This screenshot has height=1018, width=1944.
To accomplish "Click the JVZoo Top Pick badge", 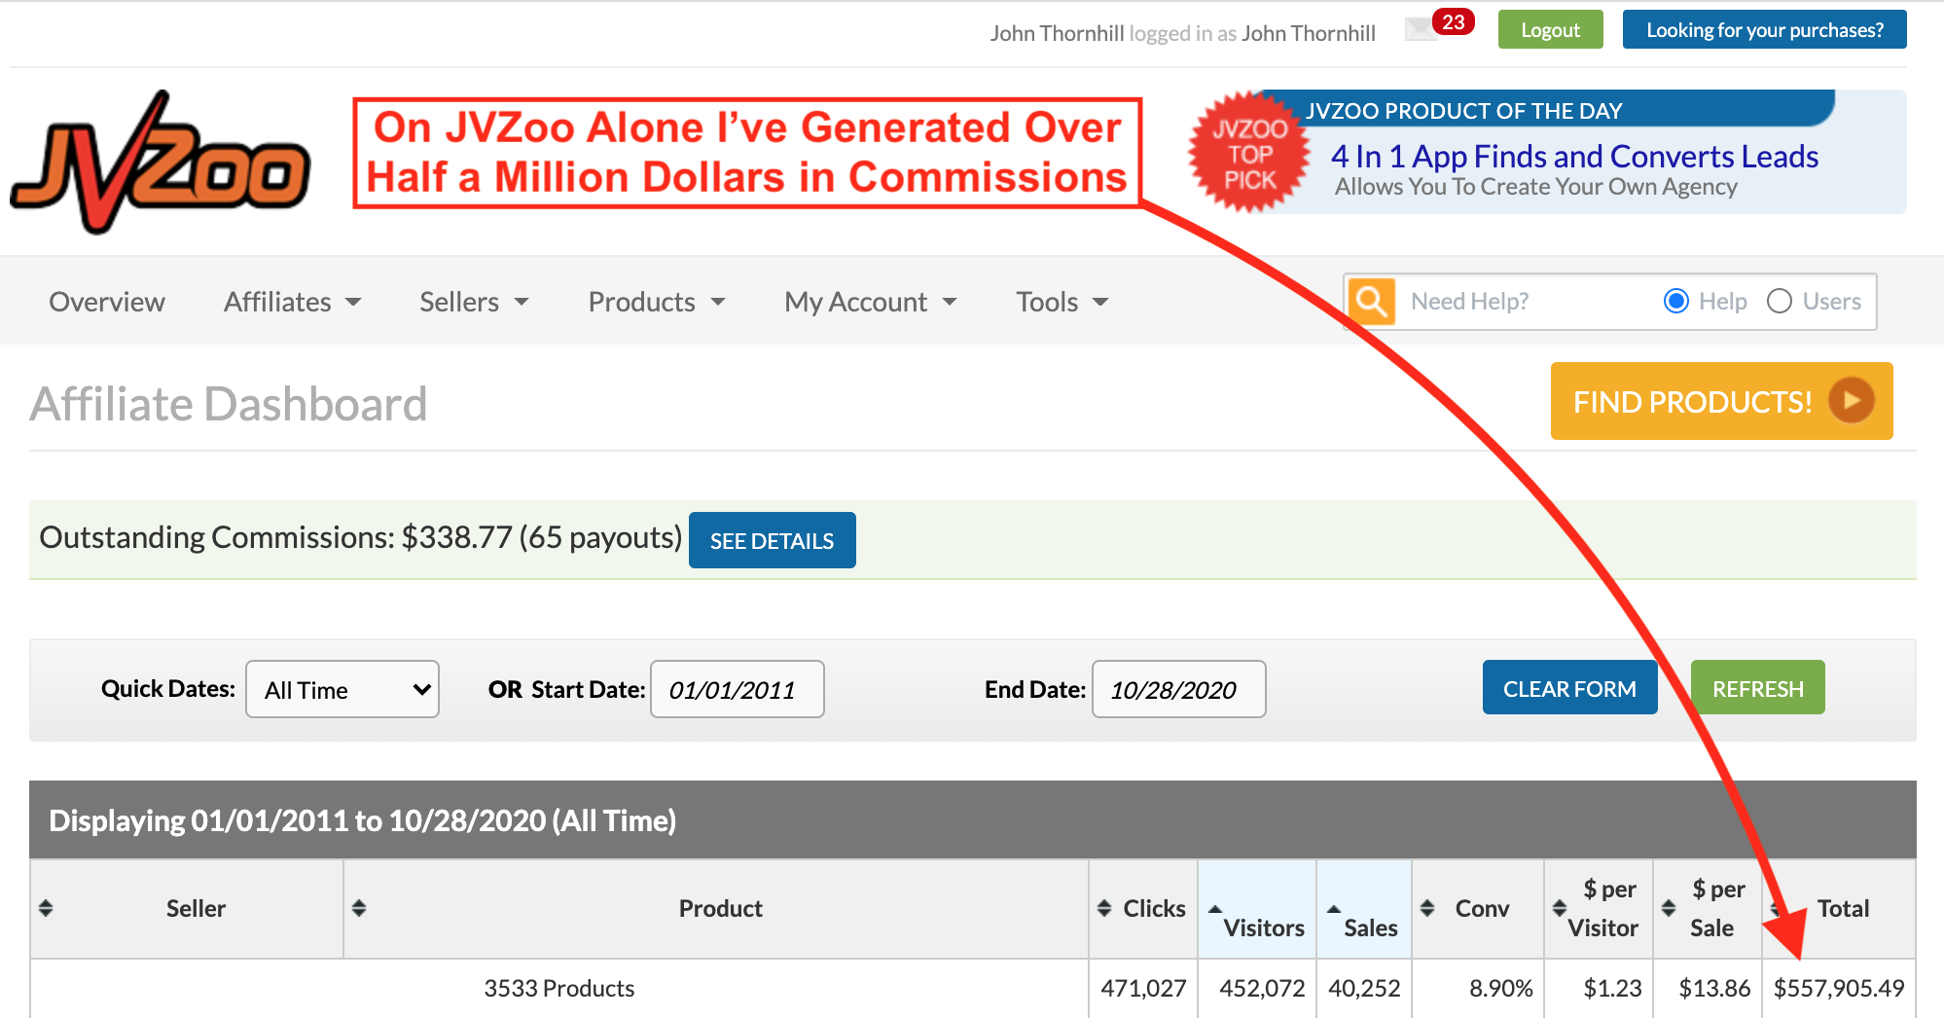I will click(x=1249, y=153).
